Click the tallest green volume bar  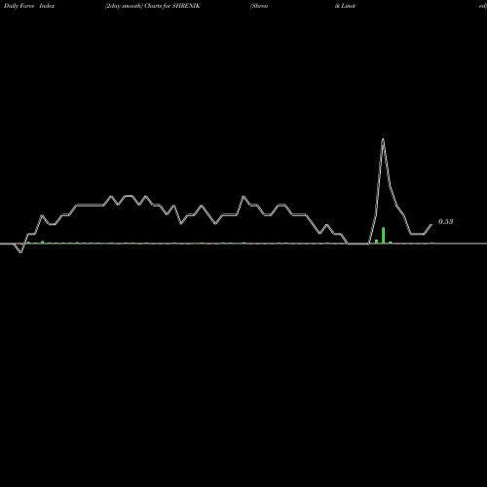pyautogui.click(x=384, y=235)
